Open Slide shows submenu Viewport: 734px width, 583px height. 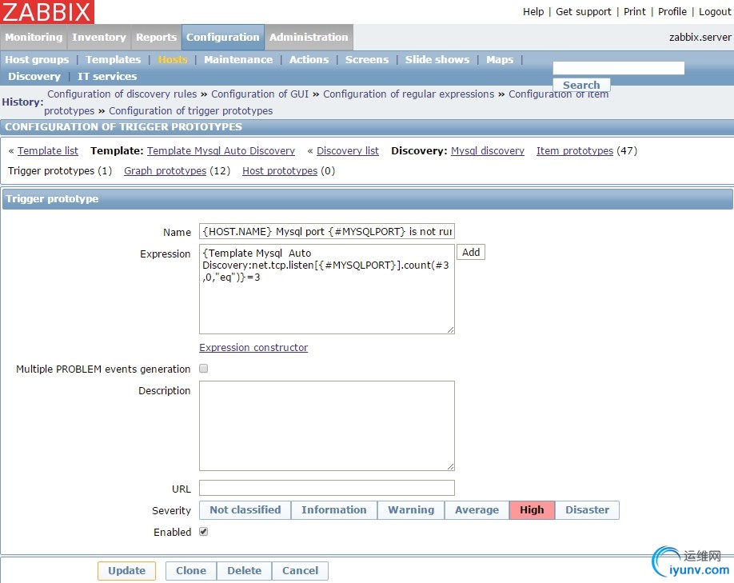(437, 59)
